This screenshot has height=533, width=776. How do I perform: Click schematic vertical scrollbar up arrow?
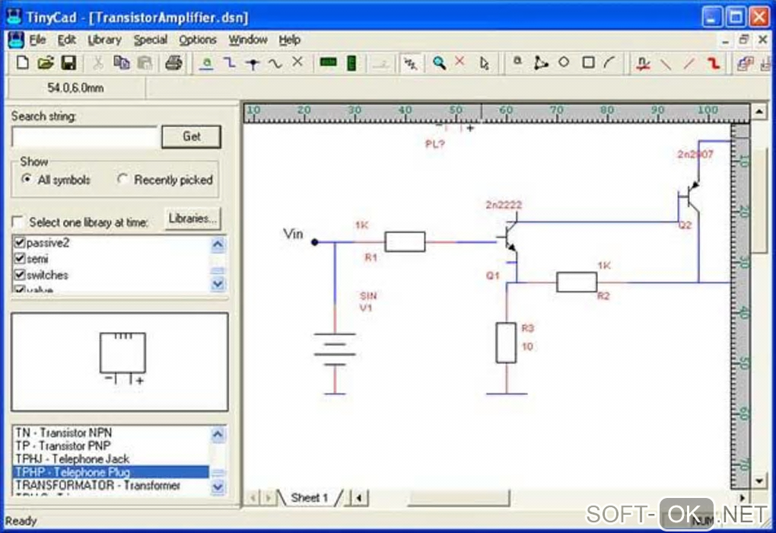[x=759, y=112]
